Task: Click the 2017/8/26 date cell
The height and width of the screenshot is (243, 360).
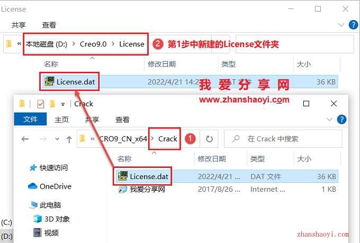Action: pos(219,189)
